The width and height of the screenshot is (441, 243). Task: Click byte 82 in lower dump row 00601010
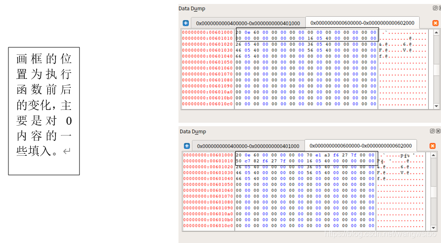257,161
